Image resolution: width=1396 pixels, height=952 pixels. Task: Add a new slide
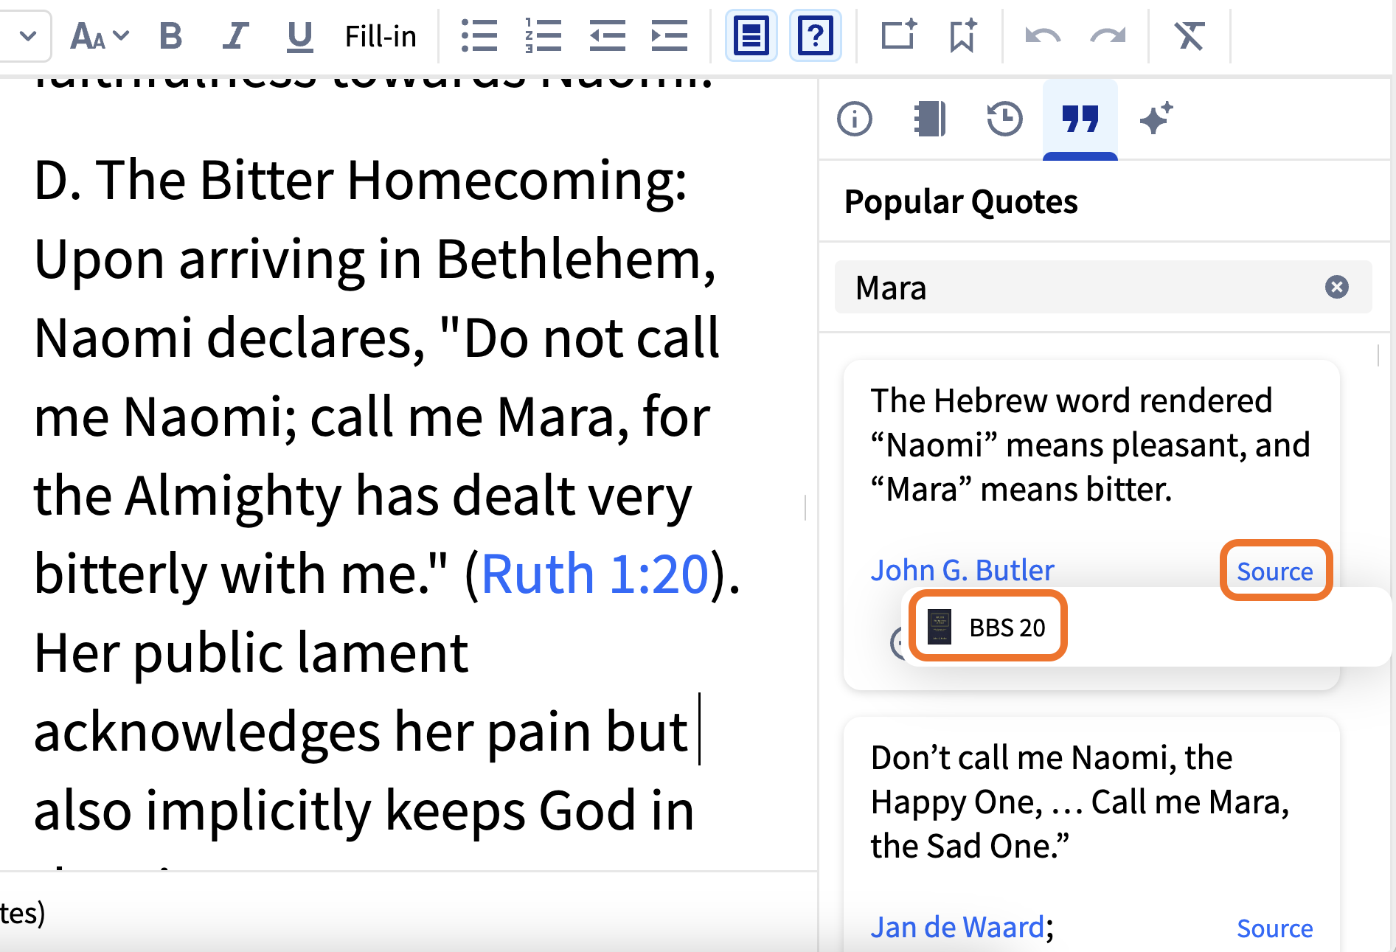898,35
